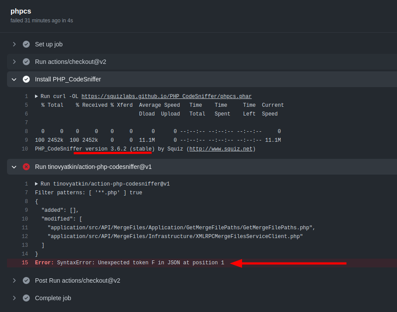Click the GetMergeFilePaths.php file path log line
Image resolution: width=397 pixels, height=312 pixels.
181,228
